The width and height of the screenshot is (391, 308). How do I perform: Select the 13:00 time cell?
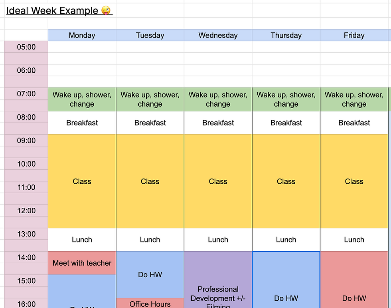(26, 234)
